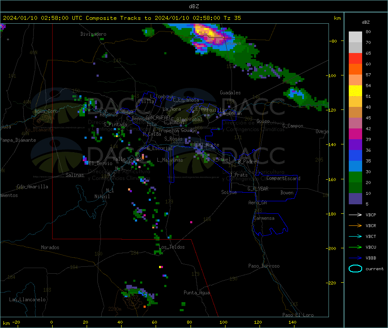Click the S_Pintada map label
388x328 pixels.
pos(115,125)
